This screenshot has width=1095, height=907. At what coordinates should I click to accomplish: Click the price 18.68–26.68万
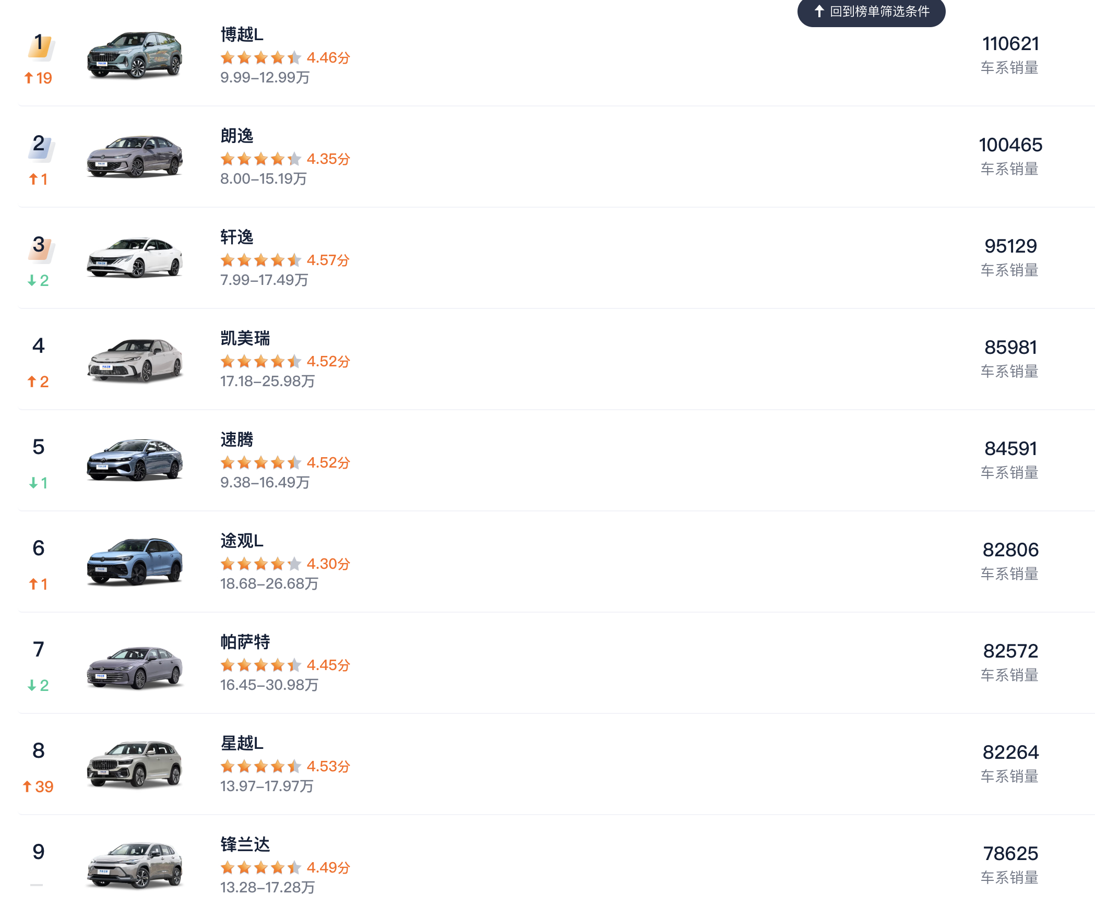coord(269,583)
